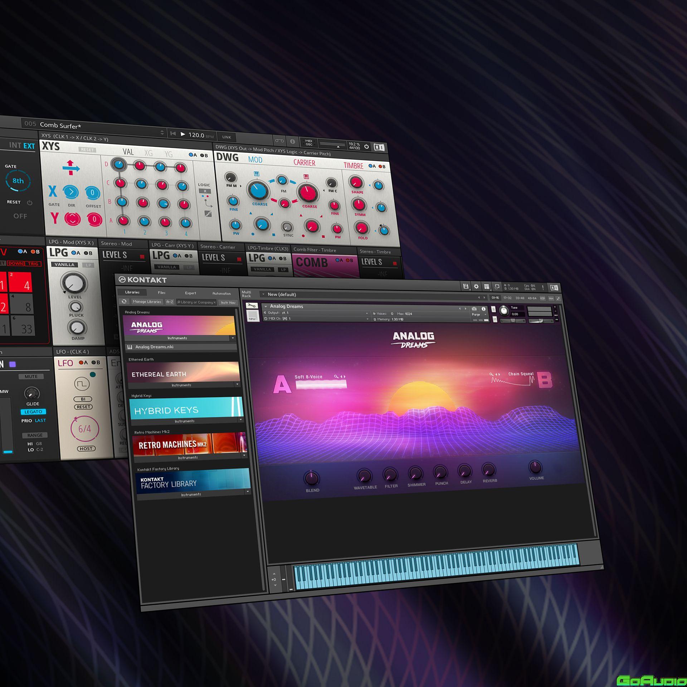The height and width of the screenshot is (687, 687).
Task: Click the info icon in Analog Dreams header
Action: point(483,309)
